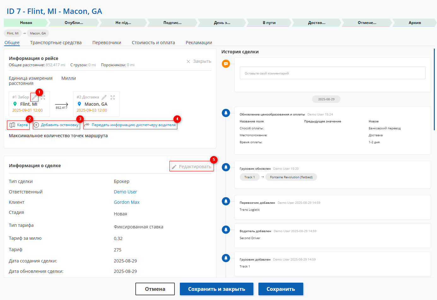Switch to the Транспортные средства tab
The image size is (437, 300).
click(56, 43)
